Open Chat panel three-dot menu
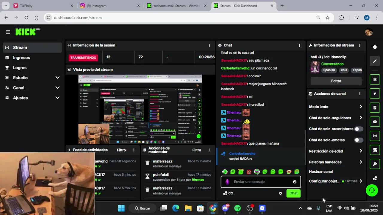Viewport: 383px width, 215px height. click(x=299, y=45)
